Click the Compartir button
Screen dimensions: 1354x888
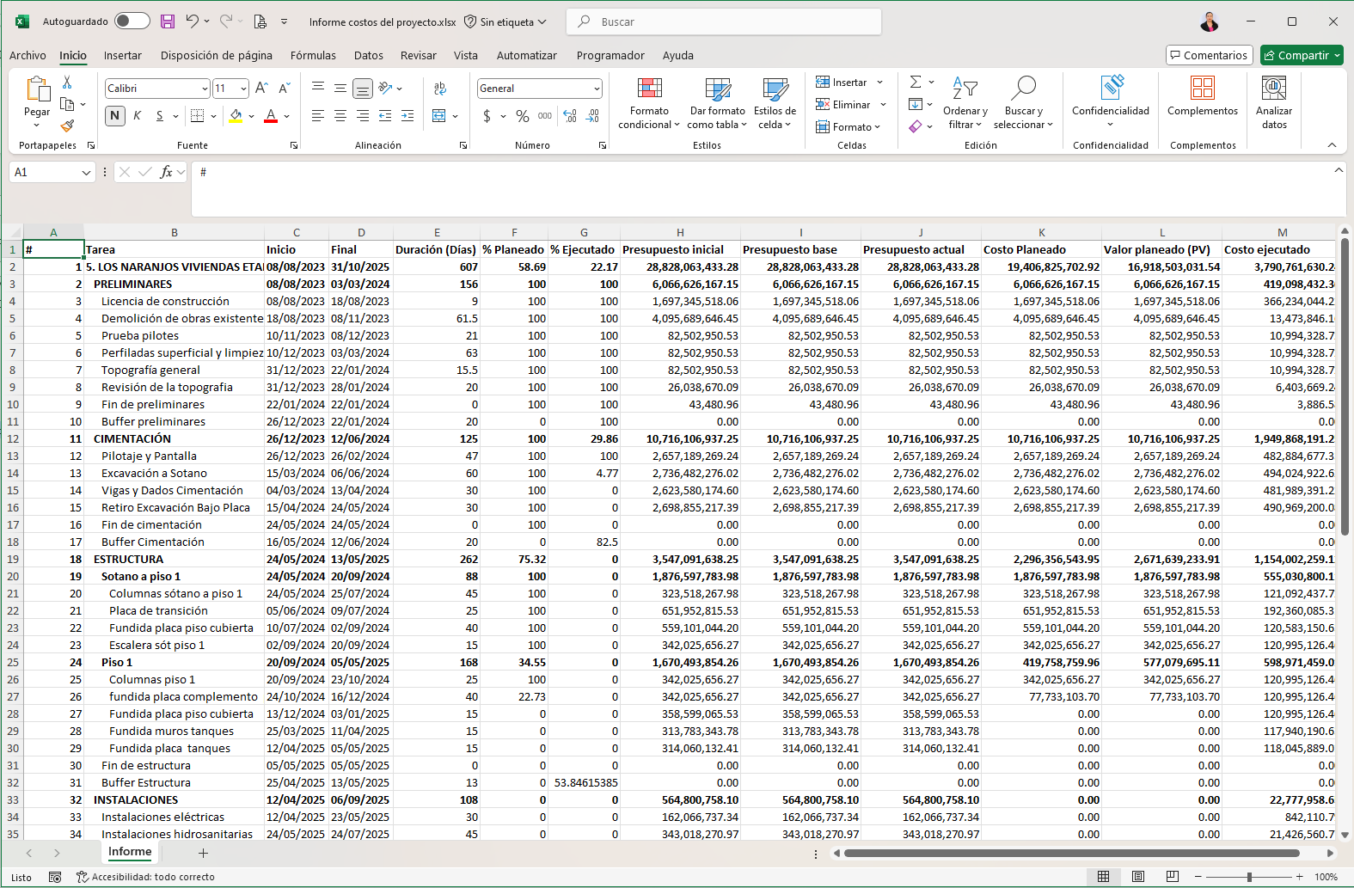pyautogui.click(x=1302, y=55)
